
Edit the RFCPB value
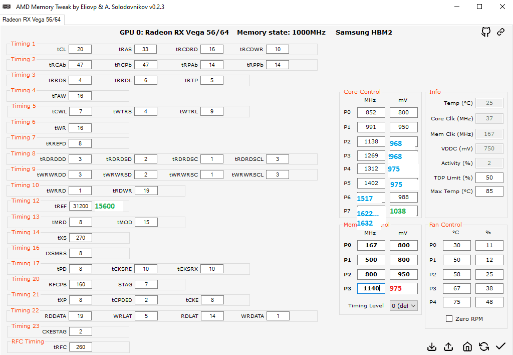(x=81, y=284)
